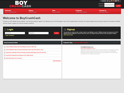The width and height of the screenshot is (124, 93).
Task: Open news about 10th Anniversary celebration
Action: point(26,52)
